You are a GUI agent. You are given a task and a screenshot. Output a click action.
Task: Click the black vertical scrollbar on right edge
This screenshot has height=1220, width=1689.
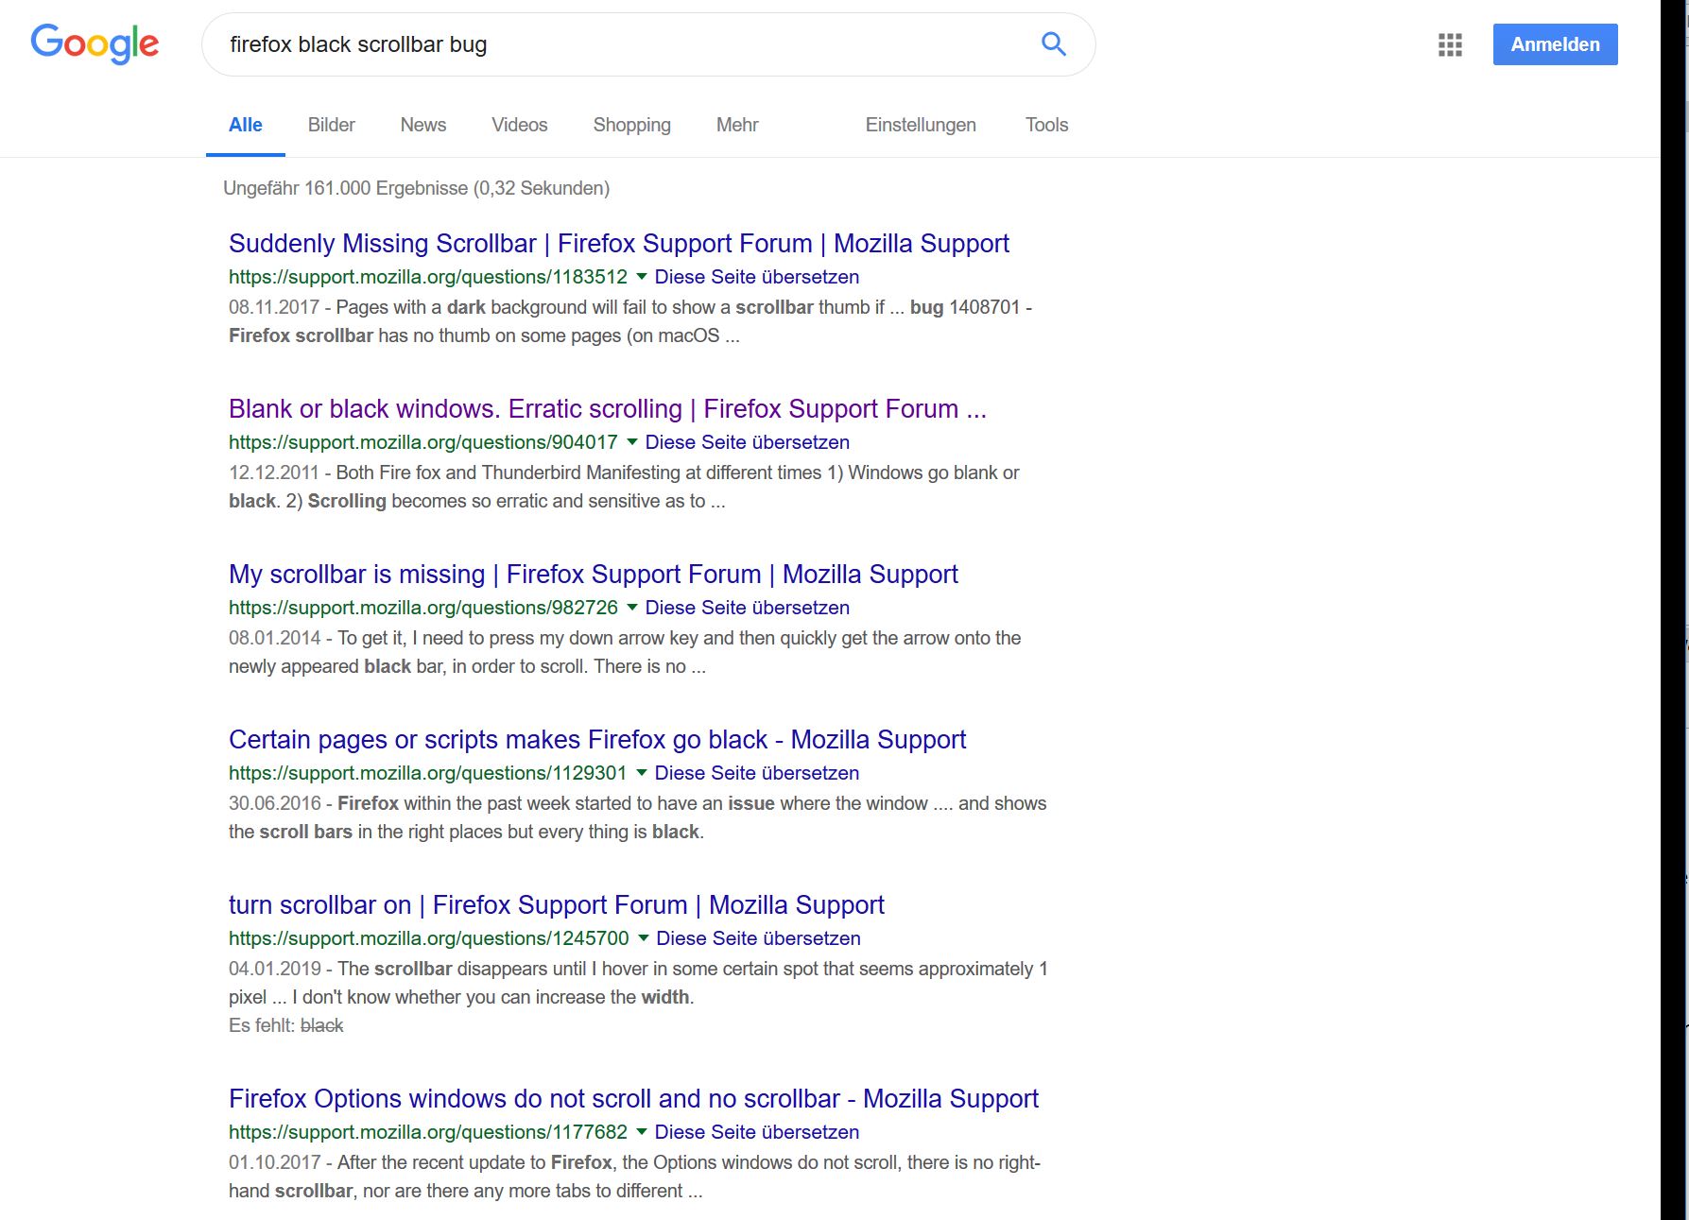tap(1674, 610)
